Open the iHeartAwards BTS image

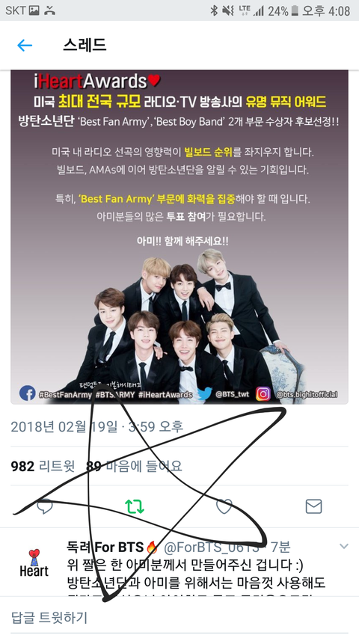(x=179, y=237)
